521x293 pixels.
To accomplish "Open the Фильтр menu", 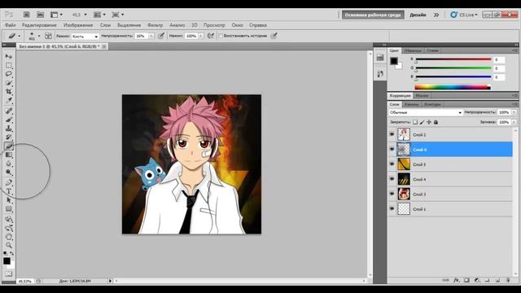I will coord(155,25).
